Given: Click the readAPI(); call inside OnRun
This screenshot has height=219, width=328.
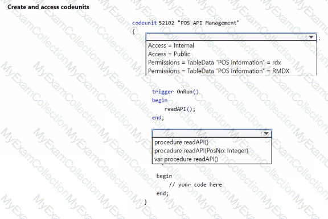Looking at the screenshot, I should (x=180, y=109).
